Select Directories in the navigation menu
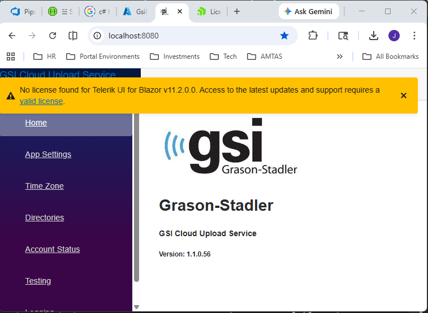Image resolution: width=428 pixels, height=313 pixels. pyautogui.click(x=45, y=218)
